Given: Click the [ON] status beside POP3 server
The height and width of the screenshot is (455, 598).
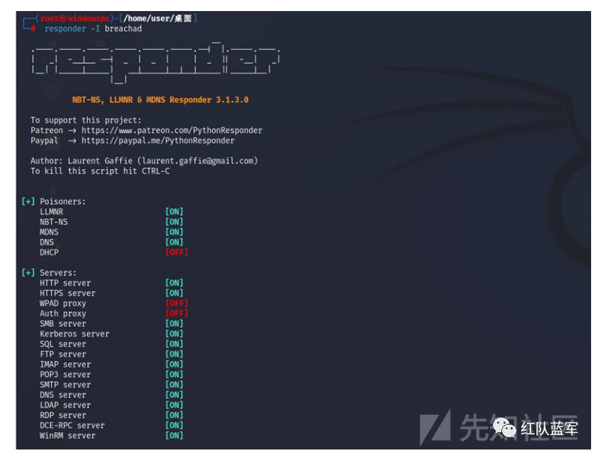Looking at the screenshot, I should tap(174, 375).
